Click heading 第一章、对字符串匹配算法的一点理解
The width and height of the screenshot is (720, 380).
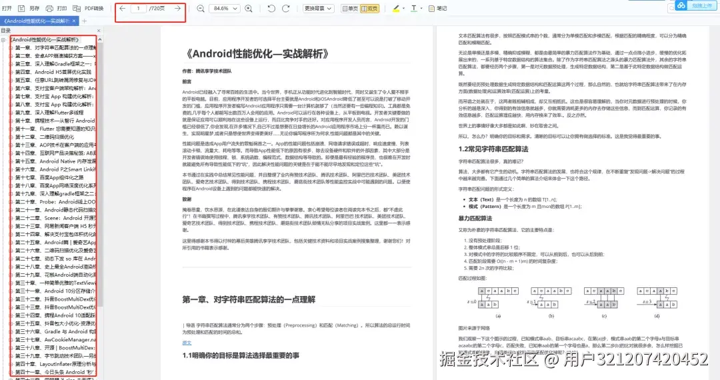coord(249,300)
